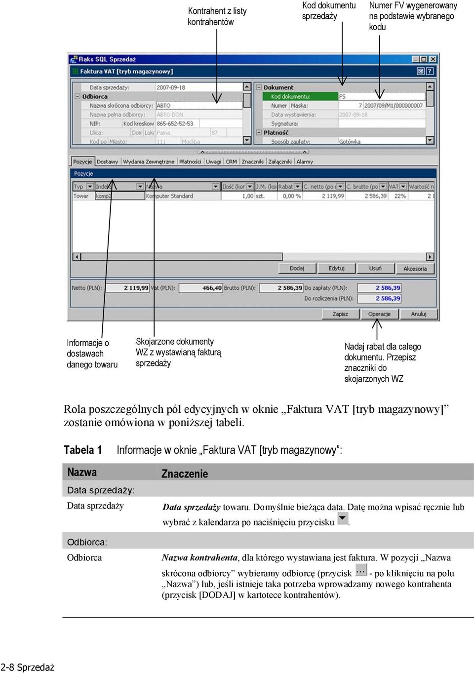Screen dimensions: 474x674
Task: Open the Płatności tab
Action: [x=190, y=161]
